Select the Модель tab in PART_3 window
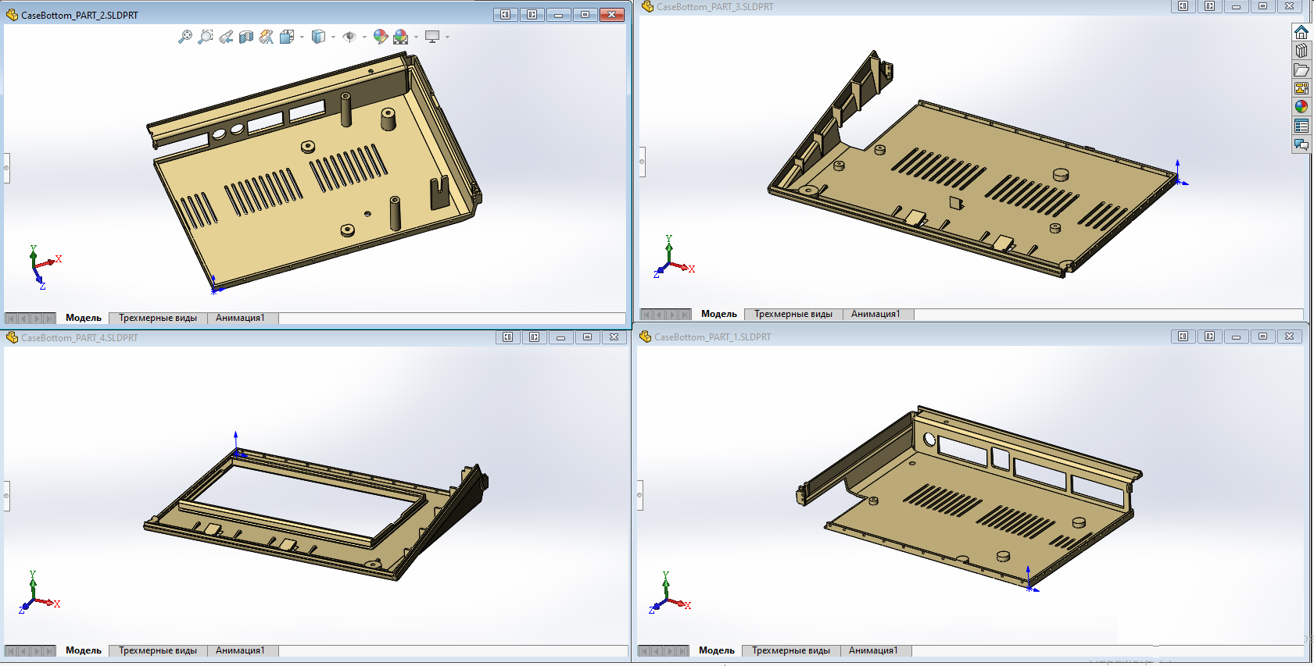The height and width of the screenshot is (666, 1314). point(719,314)
